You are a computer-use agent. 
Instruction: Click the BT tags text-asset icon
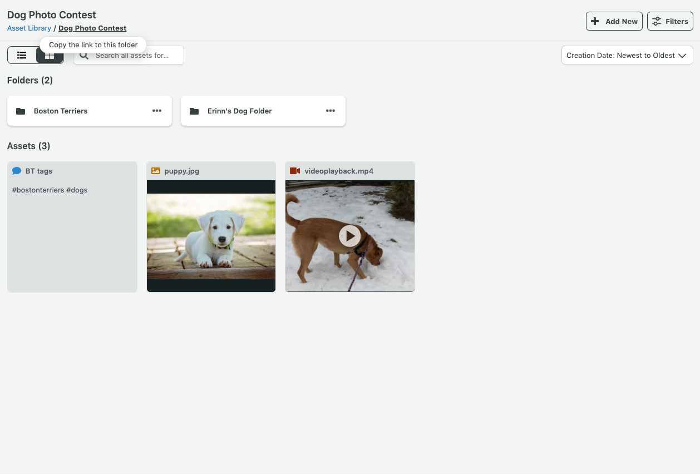17,171
